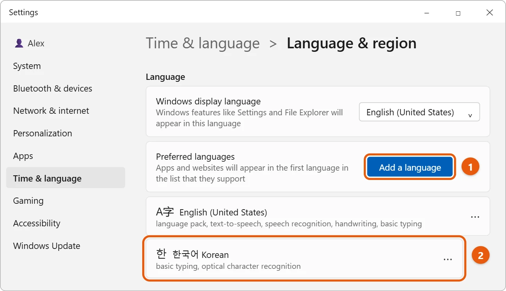This screenshot has width=506, height=291.
Task: Click the Alex user avatar icon
Action: coord(19,43)
